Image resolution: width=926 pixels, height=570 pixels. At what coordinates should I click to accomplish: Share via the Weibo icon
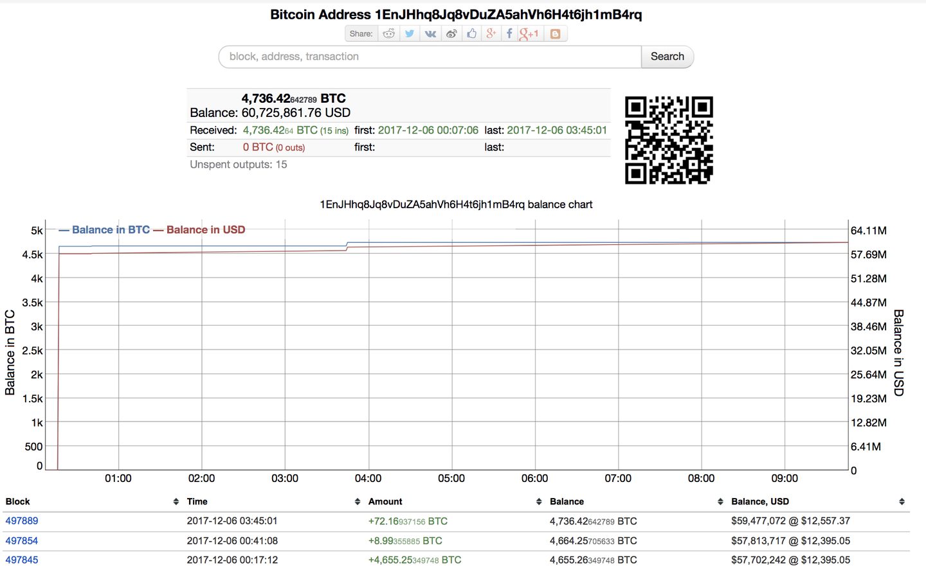click(x=451, y=33)
